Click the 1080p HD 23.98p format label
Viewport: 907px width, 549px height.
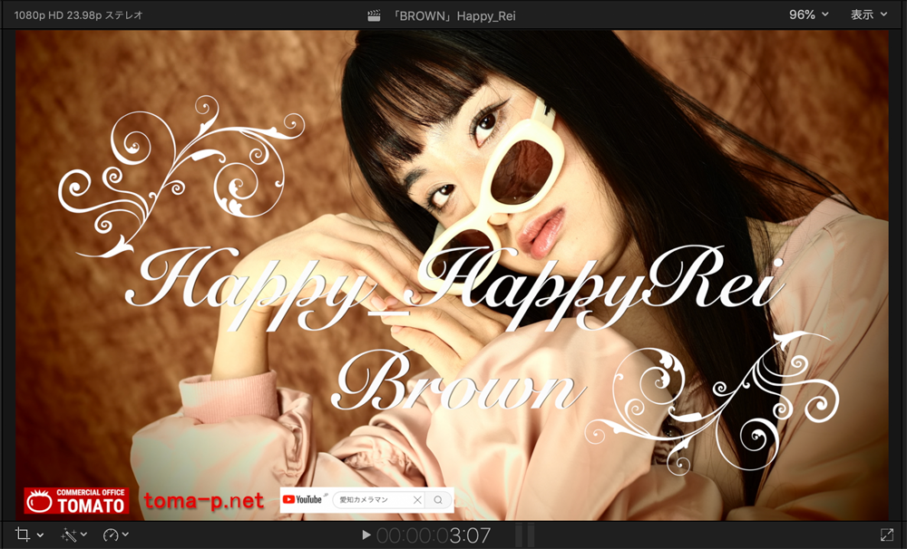point(77,15)
